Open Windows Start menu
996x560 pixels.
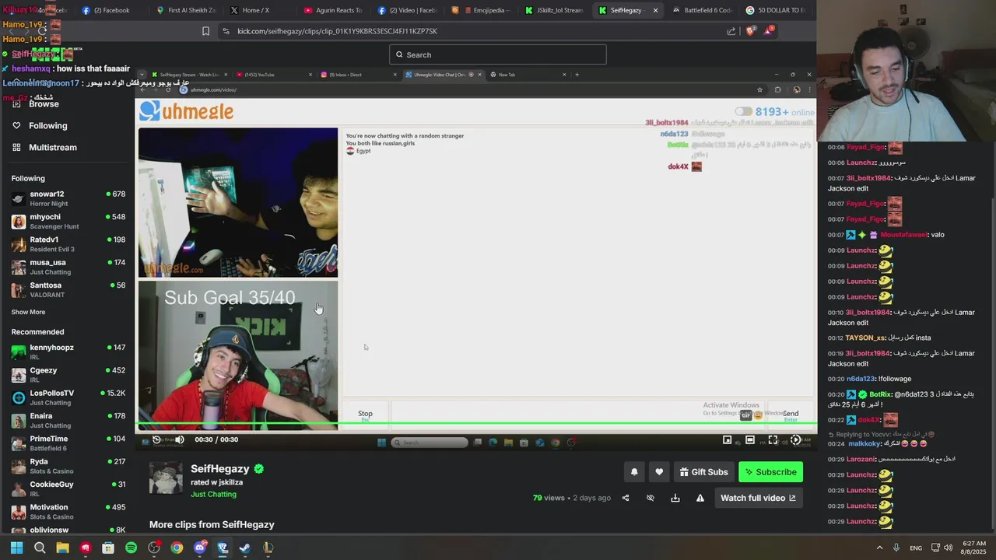click(16, 548)
